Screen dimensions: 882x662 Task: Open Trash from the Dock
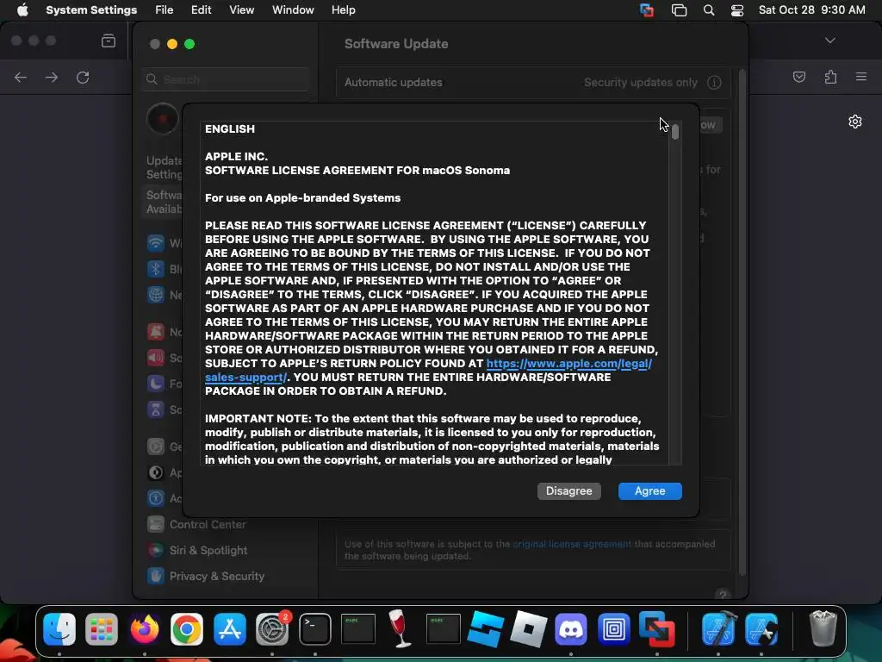[823, 628]
